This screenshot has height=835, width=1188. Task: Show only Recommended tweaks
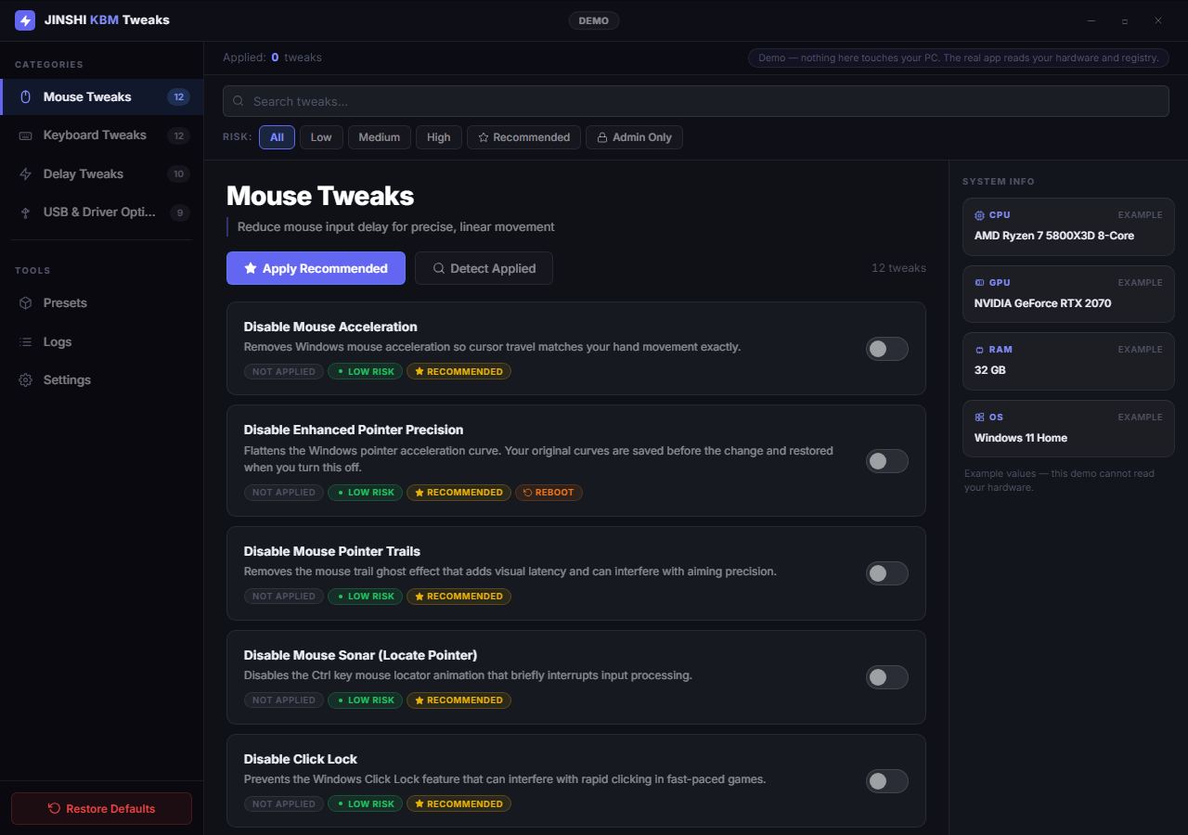523,137
